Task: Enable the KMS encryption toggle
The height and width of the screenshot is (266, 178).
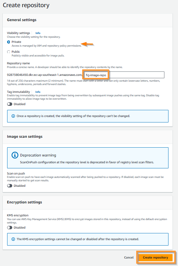Action: tap(10, 228)
